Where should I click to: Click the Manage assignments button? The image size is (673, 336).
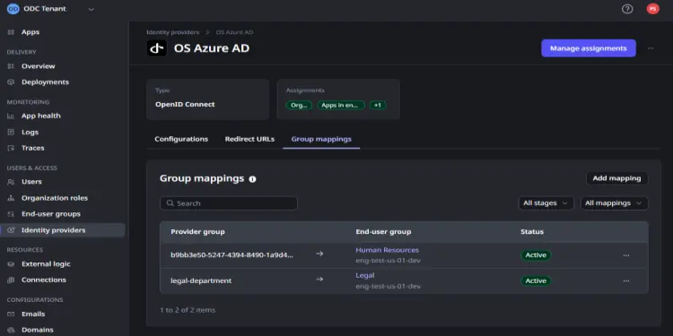589,48
